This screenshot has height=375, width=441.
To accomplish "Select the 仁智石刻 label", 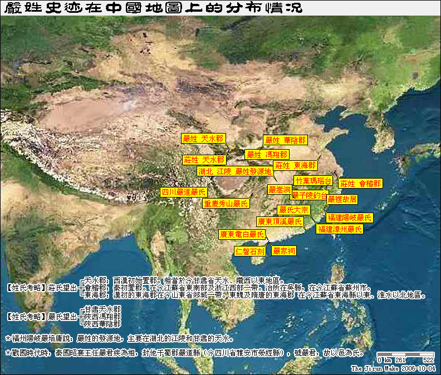I will [x=249, y=251].
